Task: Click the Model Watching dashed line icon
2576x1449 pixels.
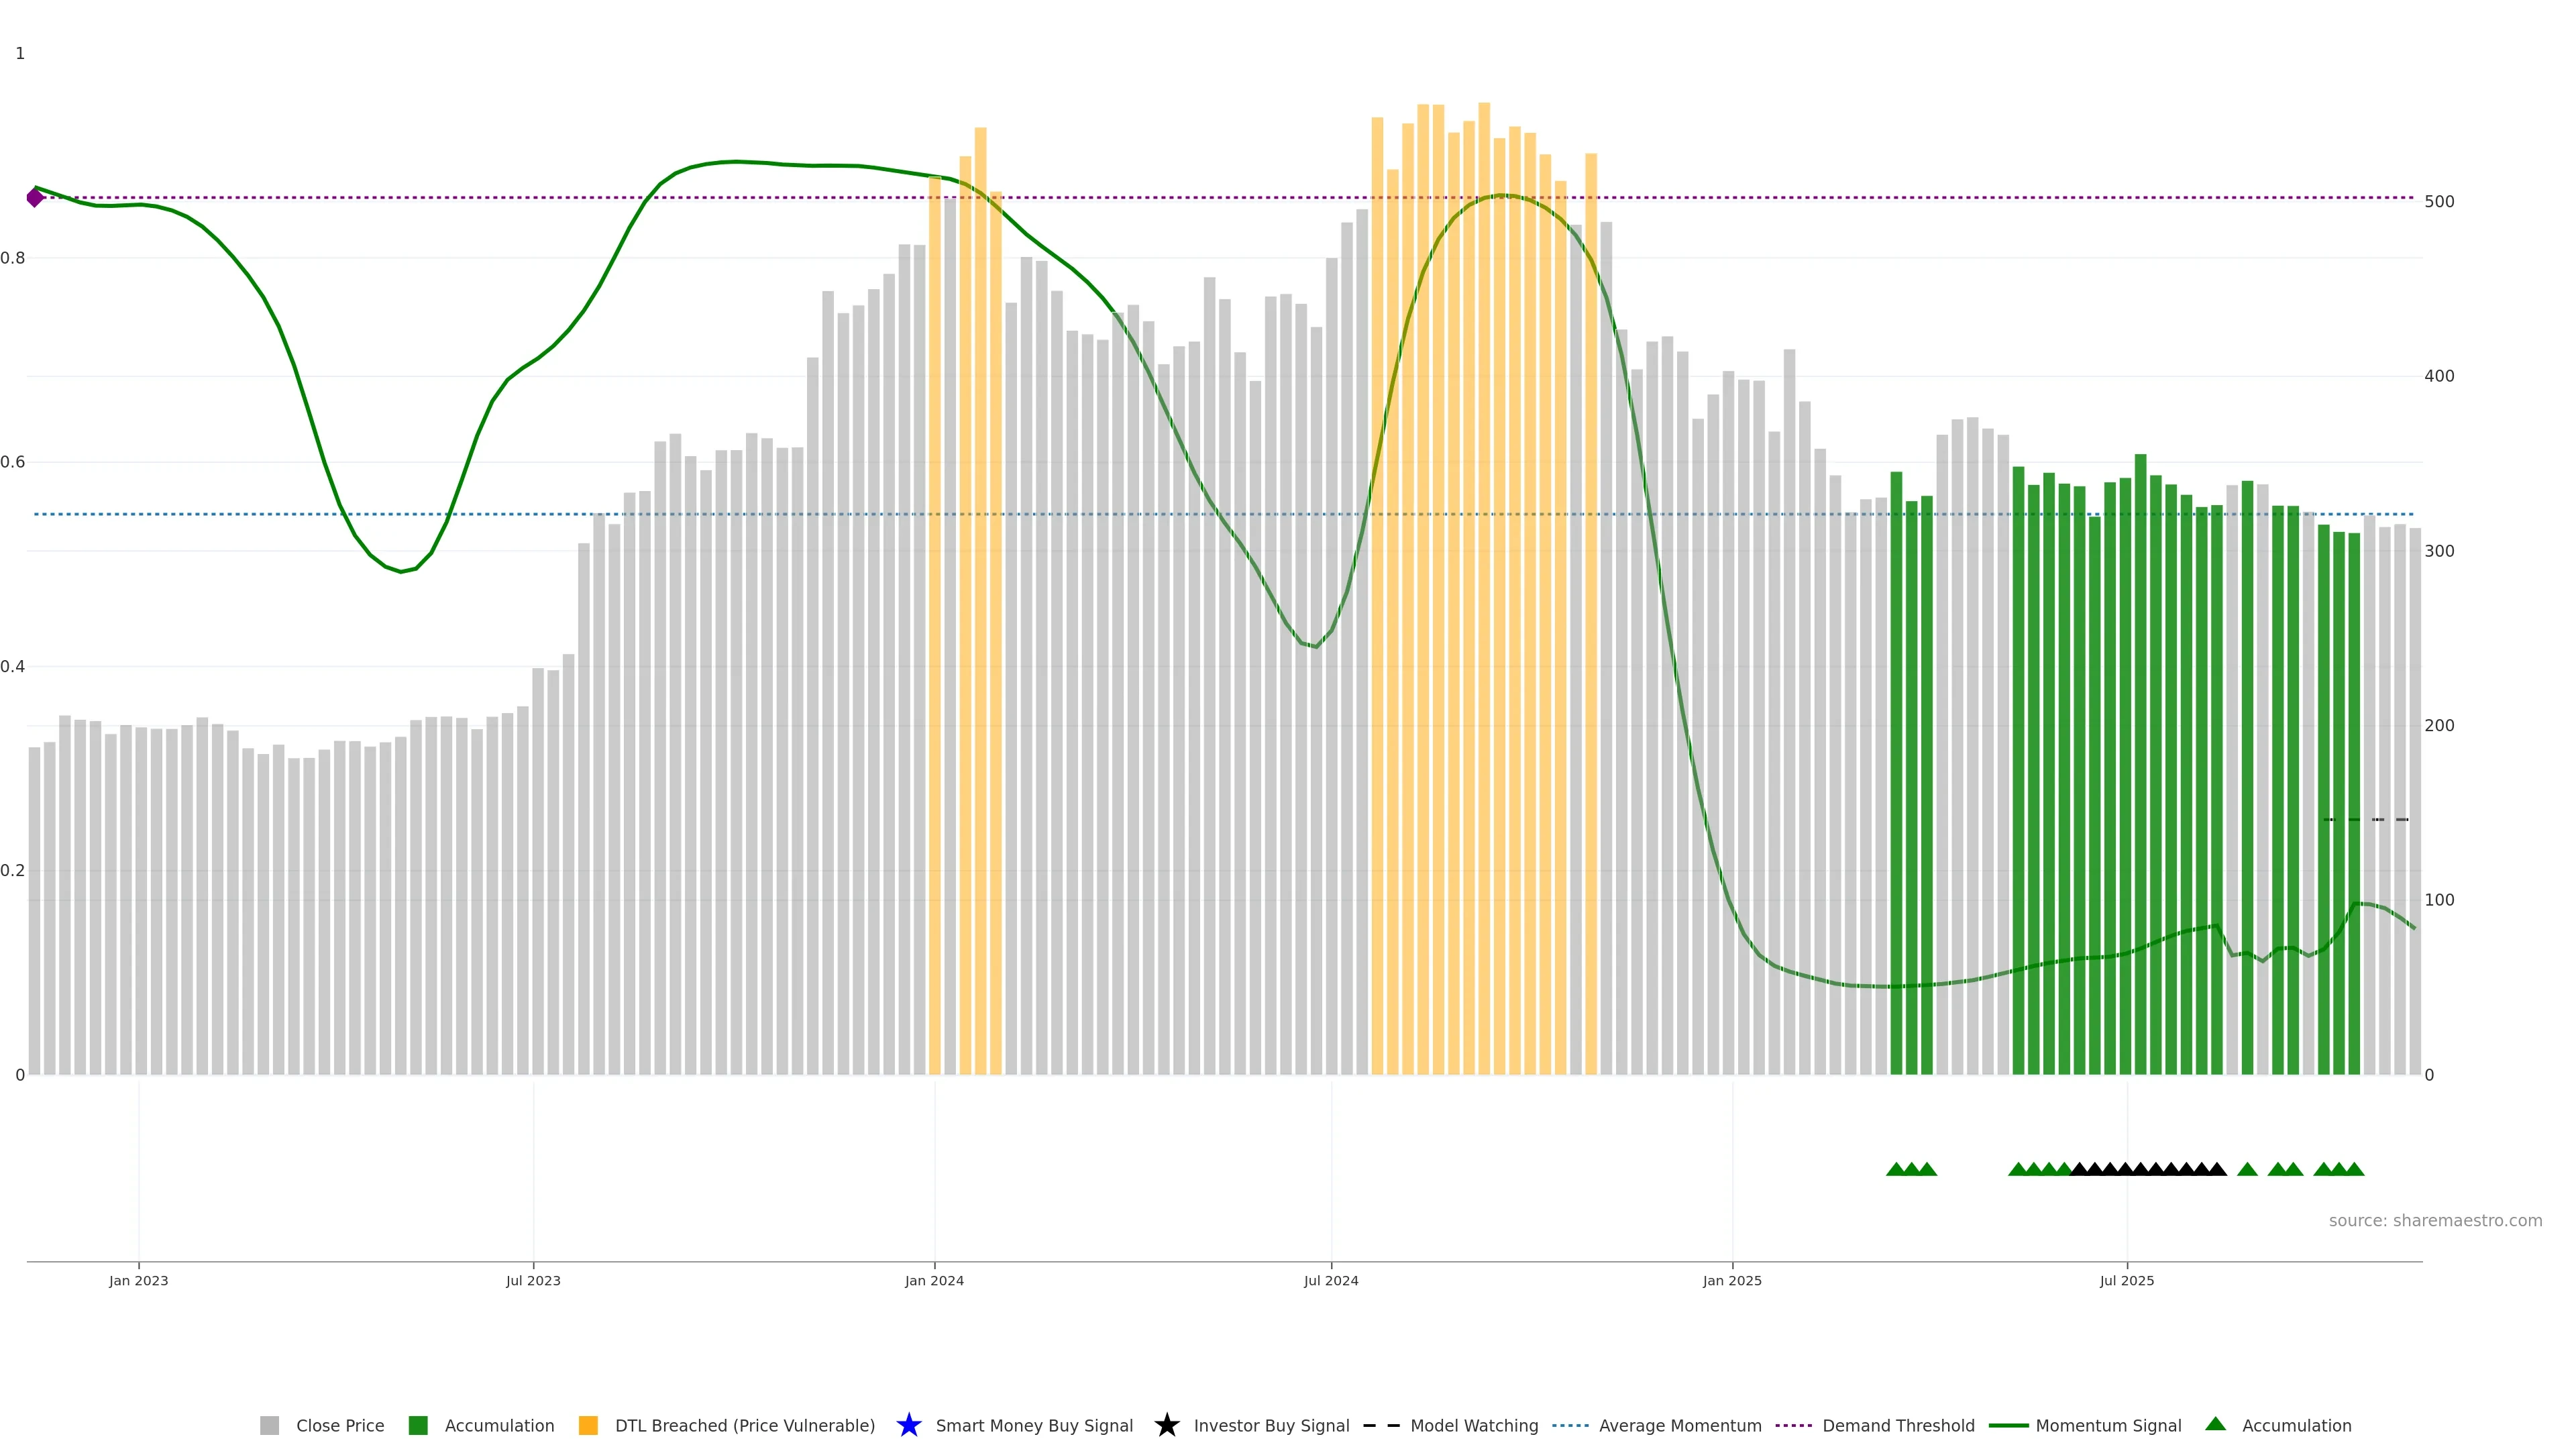Action: pyautogui.click(x=1381, y=1425)
